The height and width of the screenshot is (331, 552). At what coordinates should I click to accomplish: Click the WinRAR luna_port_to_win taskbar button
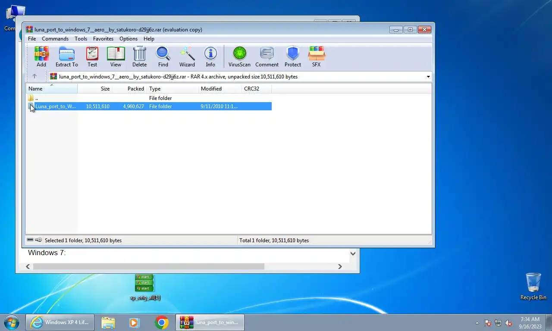click(210, 322)
